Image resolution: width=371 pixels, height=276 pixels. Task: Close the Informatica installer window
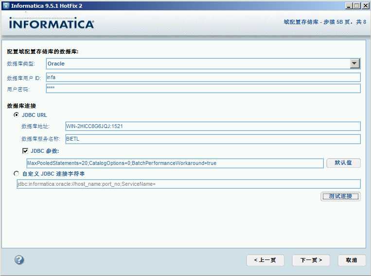point(365,6)
